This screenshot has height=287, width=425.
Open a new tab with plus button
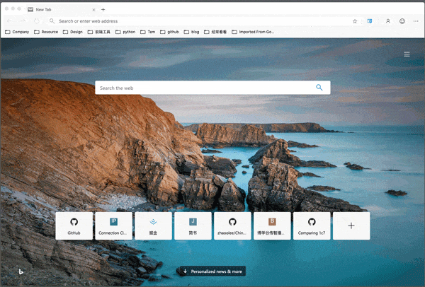pos(103,9)
